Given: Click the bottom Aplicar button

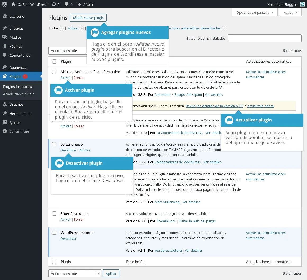Looking at the screenshot, I should (x=111, y=274).
